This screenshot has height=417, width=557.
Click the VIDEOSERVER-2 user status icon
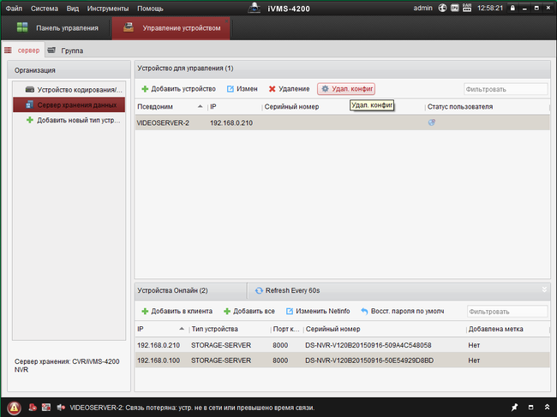(432, 122)
